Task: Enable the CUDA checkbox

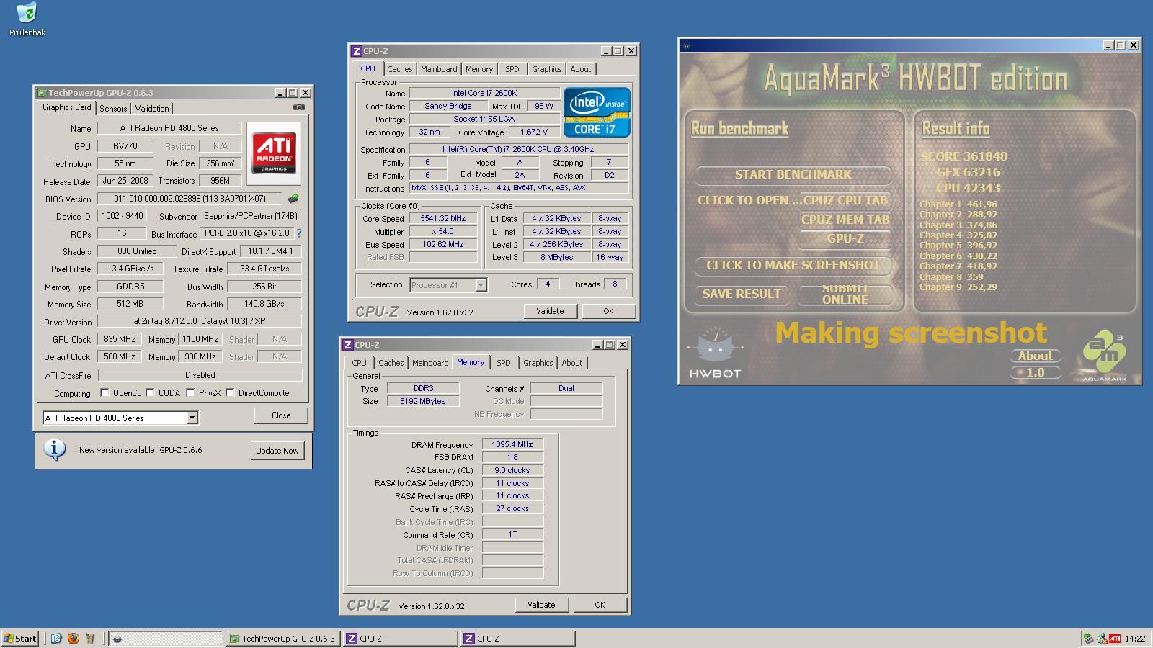Action: [x=150, y=393]
